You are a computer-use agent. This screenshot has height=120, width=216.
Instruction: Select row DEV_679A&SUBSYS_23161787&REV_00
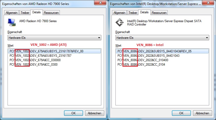tap(54, 51)
